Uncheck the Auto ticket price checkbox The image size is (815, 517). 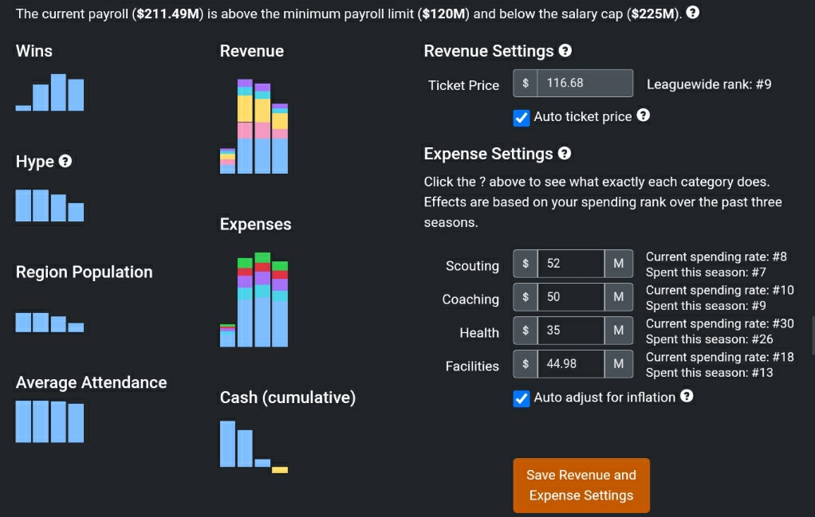(x=522, y=117)
